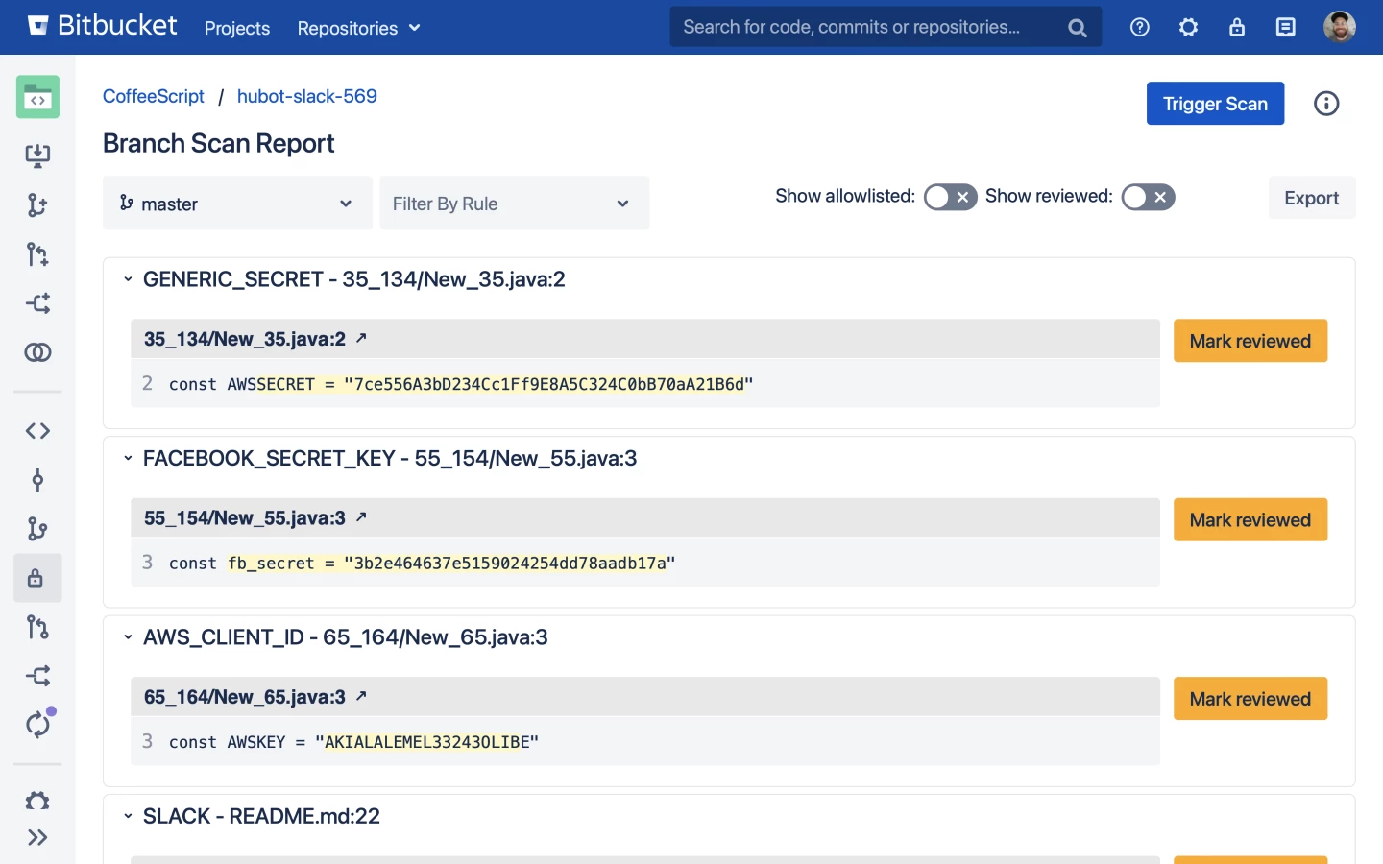
Task: Click the lock icon in top header
Action: (1237, 28)
